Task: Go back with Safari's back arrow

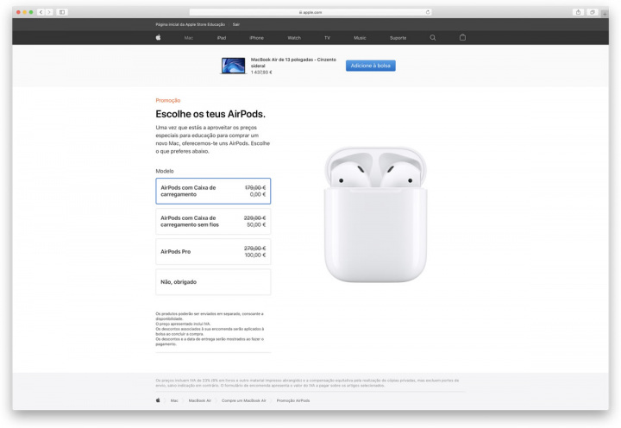Action: tap(41, 12)
